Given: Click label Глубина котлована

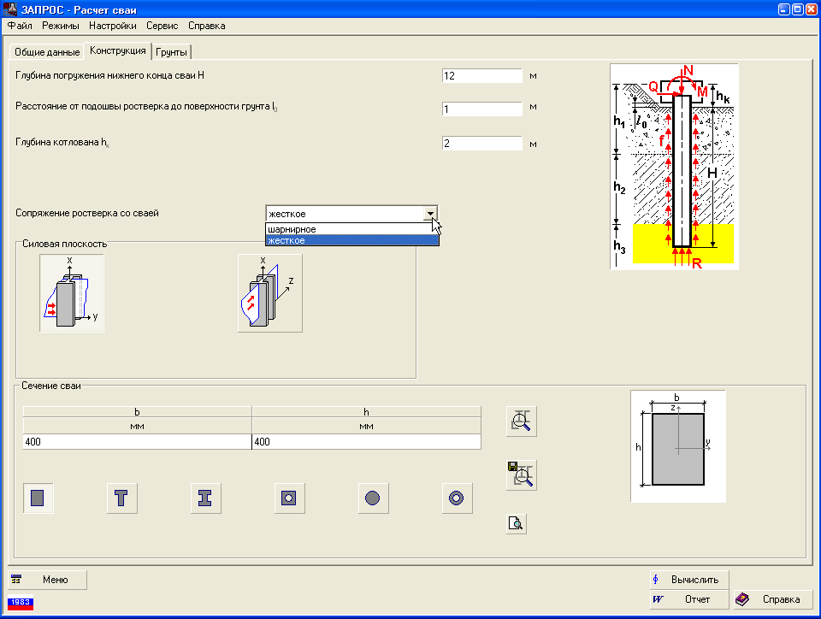Looking at the screenshot, I should 62,142.
